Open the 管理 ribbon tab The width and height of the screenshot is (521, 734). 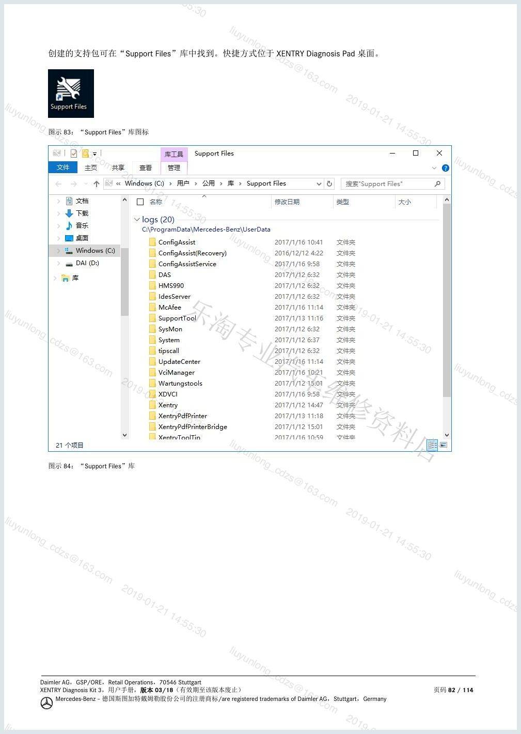[x=174, y=167]
